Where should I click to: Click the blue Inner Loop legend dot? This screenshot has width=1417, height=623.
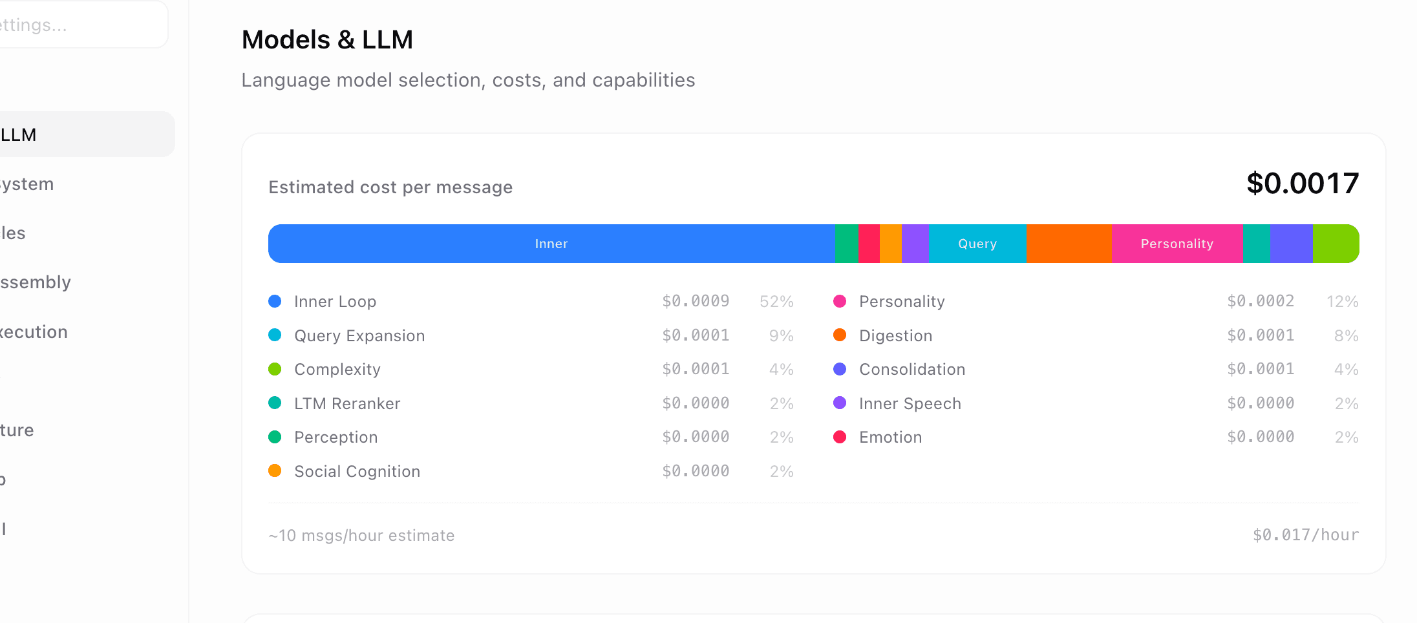275,301
